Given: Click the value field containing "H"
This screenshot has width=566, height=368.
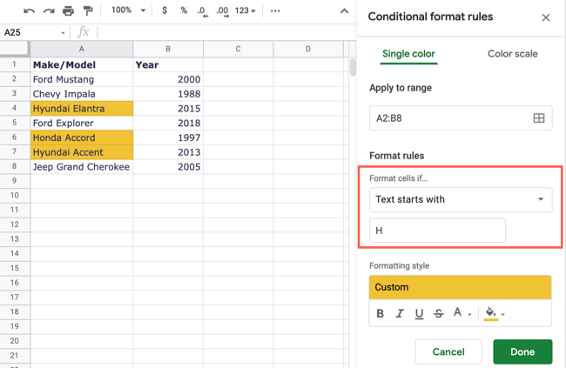Looking at the screenshot, I should click(x=437, y=231).
